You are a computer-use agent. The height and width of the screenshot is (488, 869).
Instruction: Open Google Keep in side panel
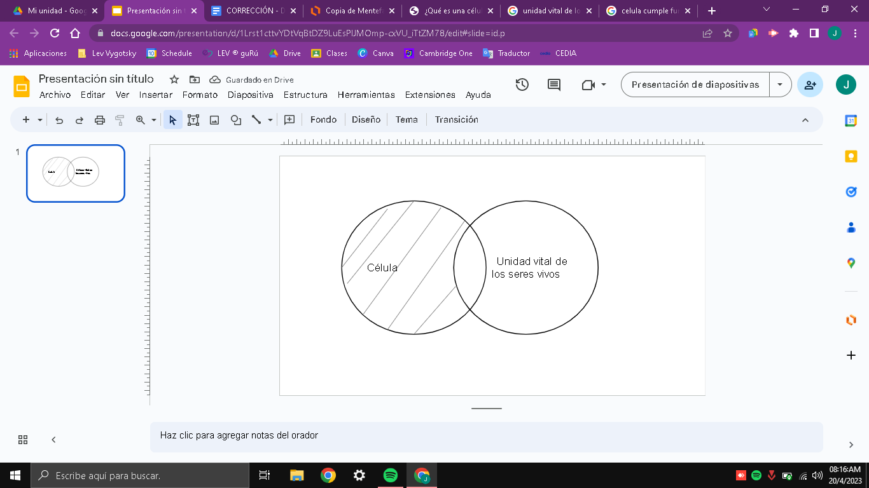(x=851, y=156)
